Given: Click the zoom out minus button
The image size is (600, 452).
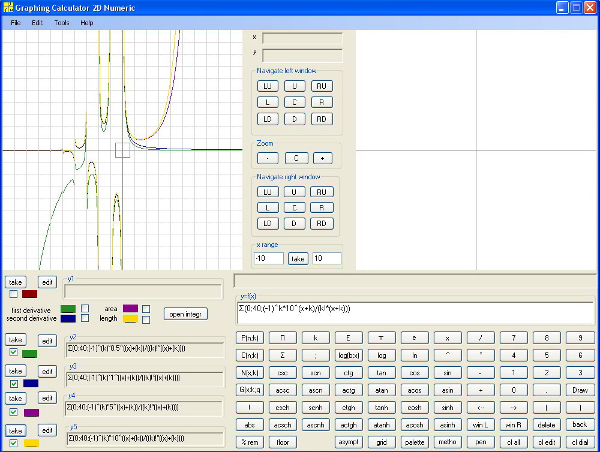Looking at the screenshot, I should coord(268,158).
